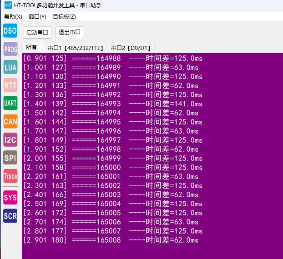
Task: Click log line ======165001
Action: coord(111,176)
